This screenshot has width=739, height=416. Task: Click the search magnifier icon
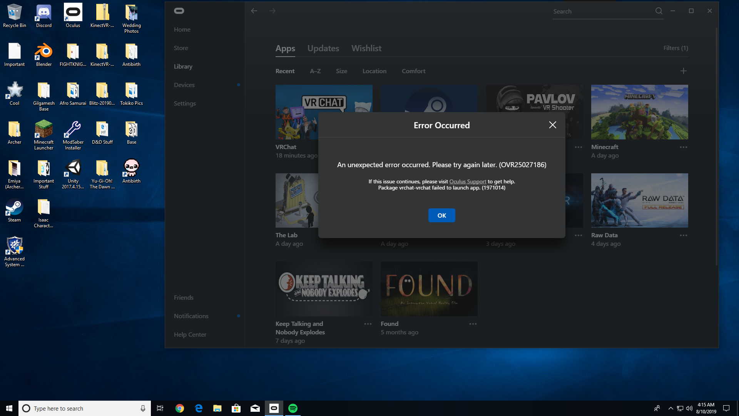pos(659,11)
